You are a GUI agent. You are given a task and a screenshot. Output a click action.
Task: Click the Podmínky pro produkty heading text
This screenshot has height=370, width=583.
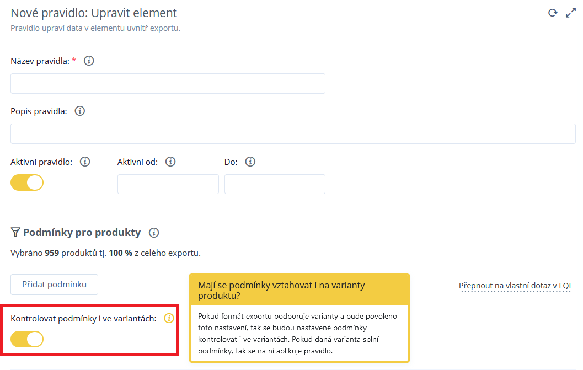click(82, 232)
